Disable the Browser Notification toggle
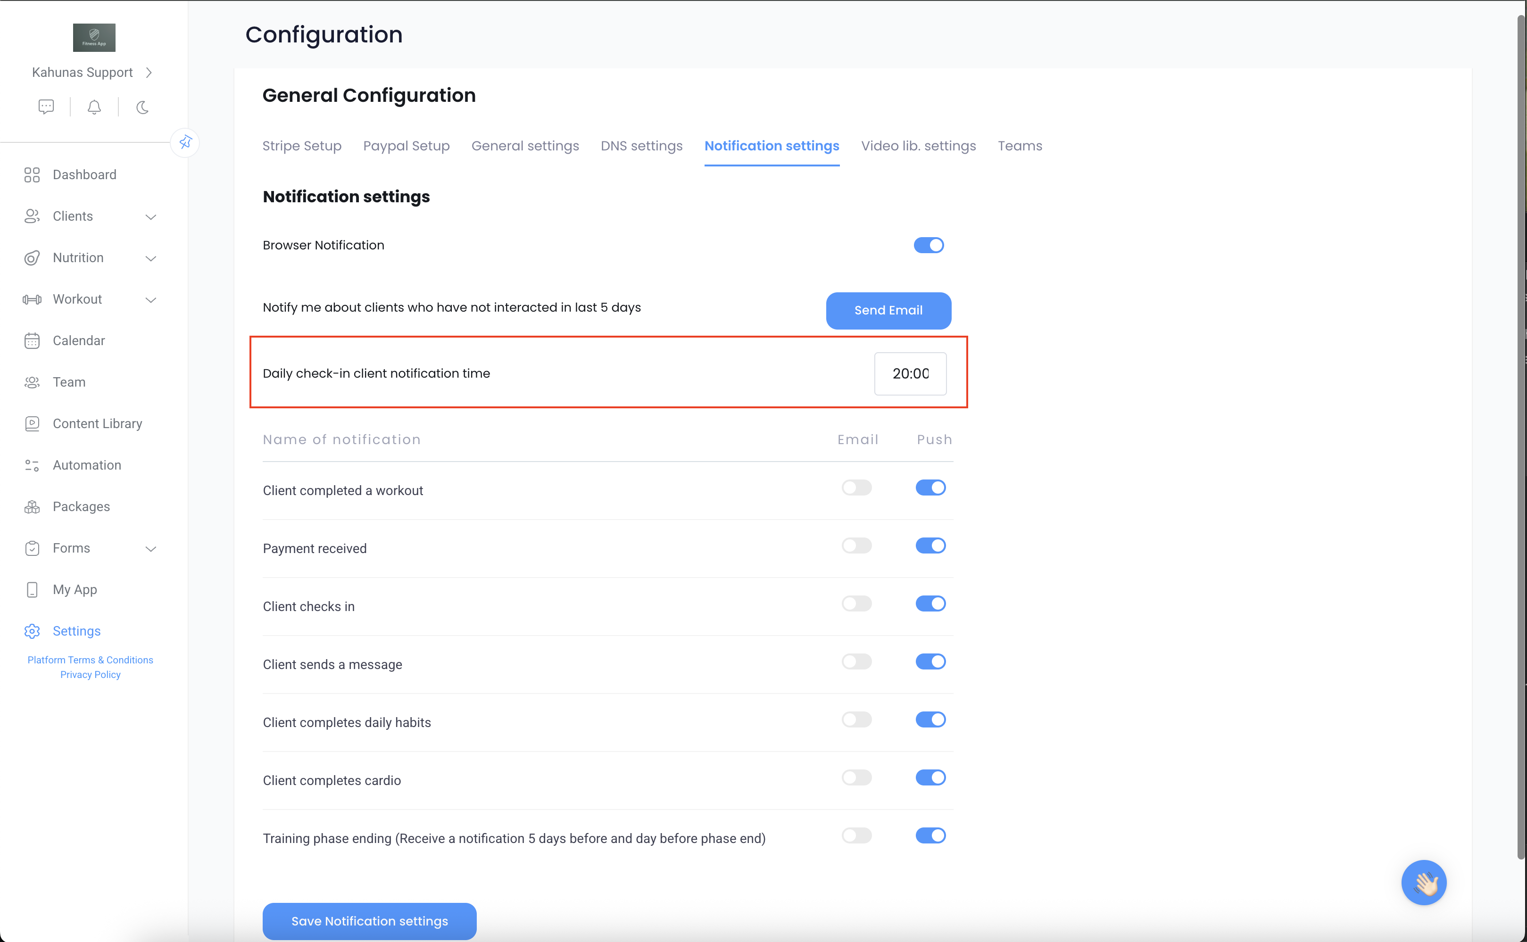1527x942 pixels. pos(928,245)
